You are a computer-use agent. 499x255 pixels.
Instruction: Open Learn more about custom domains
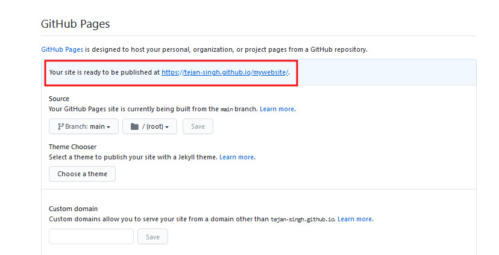point(354,219)
